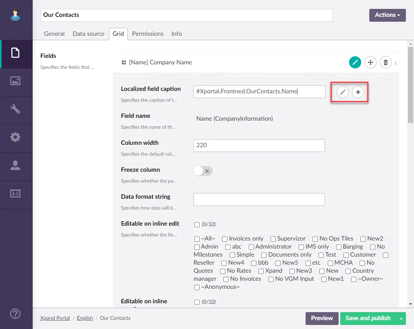Viewport: 414px width, 329px height.
Task: Click into the Column width input field
Action: coord(259,145)
